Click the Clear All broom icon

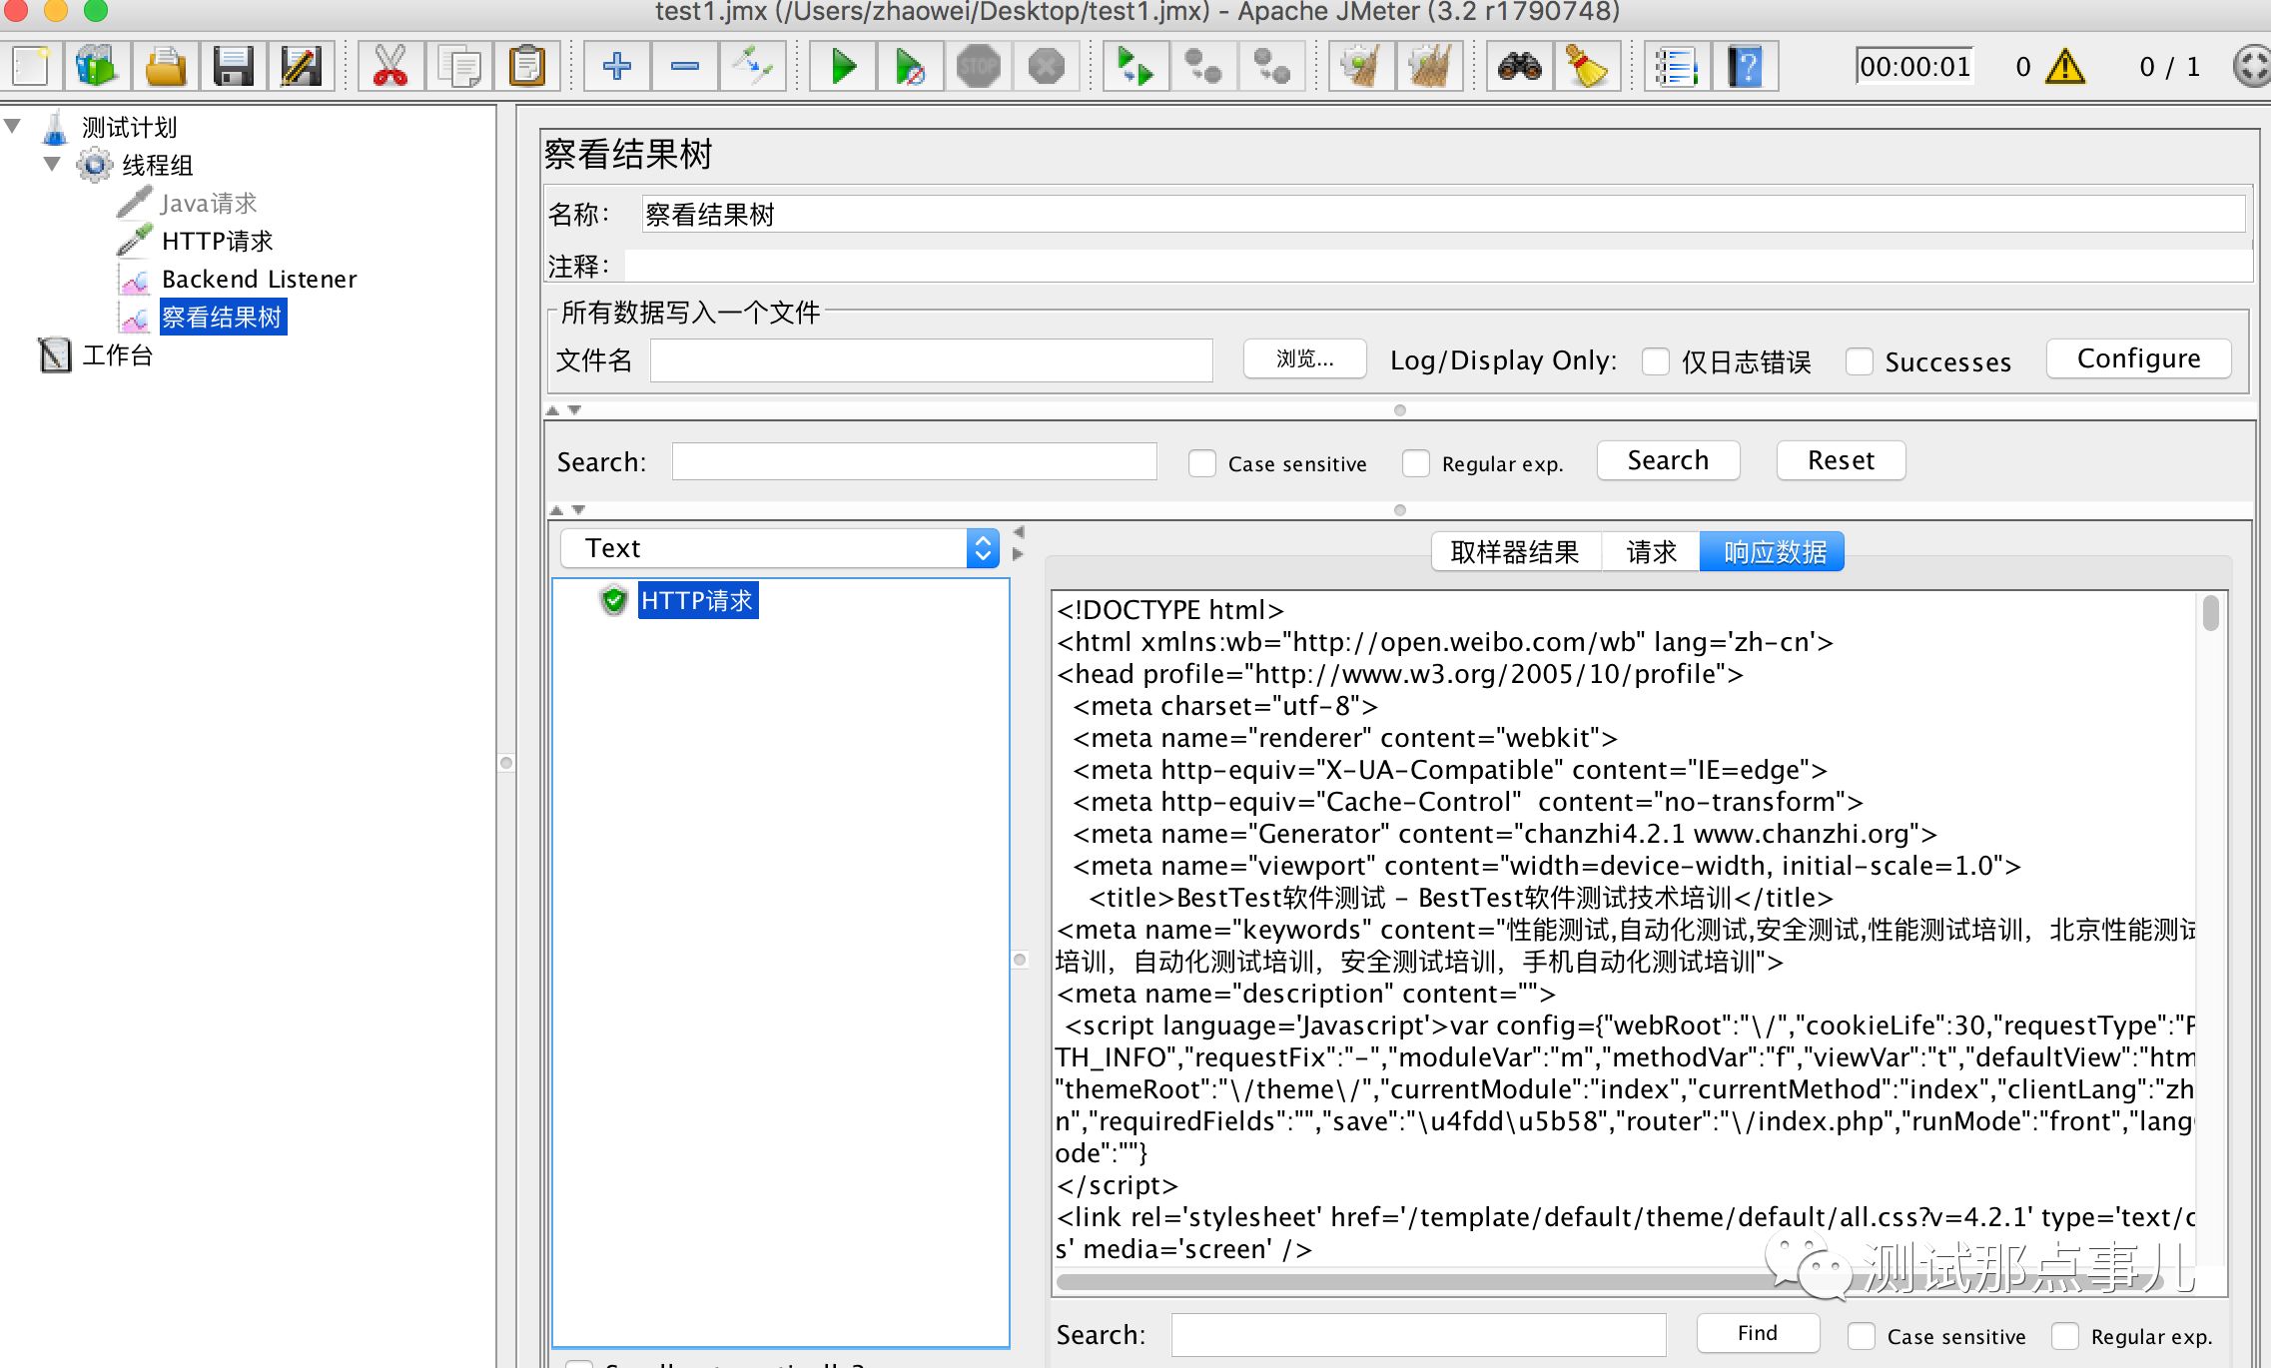[1429, 67]
